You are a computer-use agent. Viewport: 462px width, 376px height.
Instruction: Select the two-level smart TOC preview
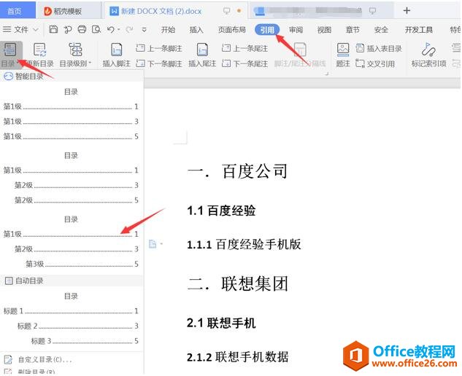(71, 178)
